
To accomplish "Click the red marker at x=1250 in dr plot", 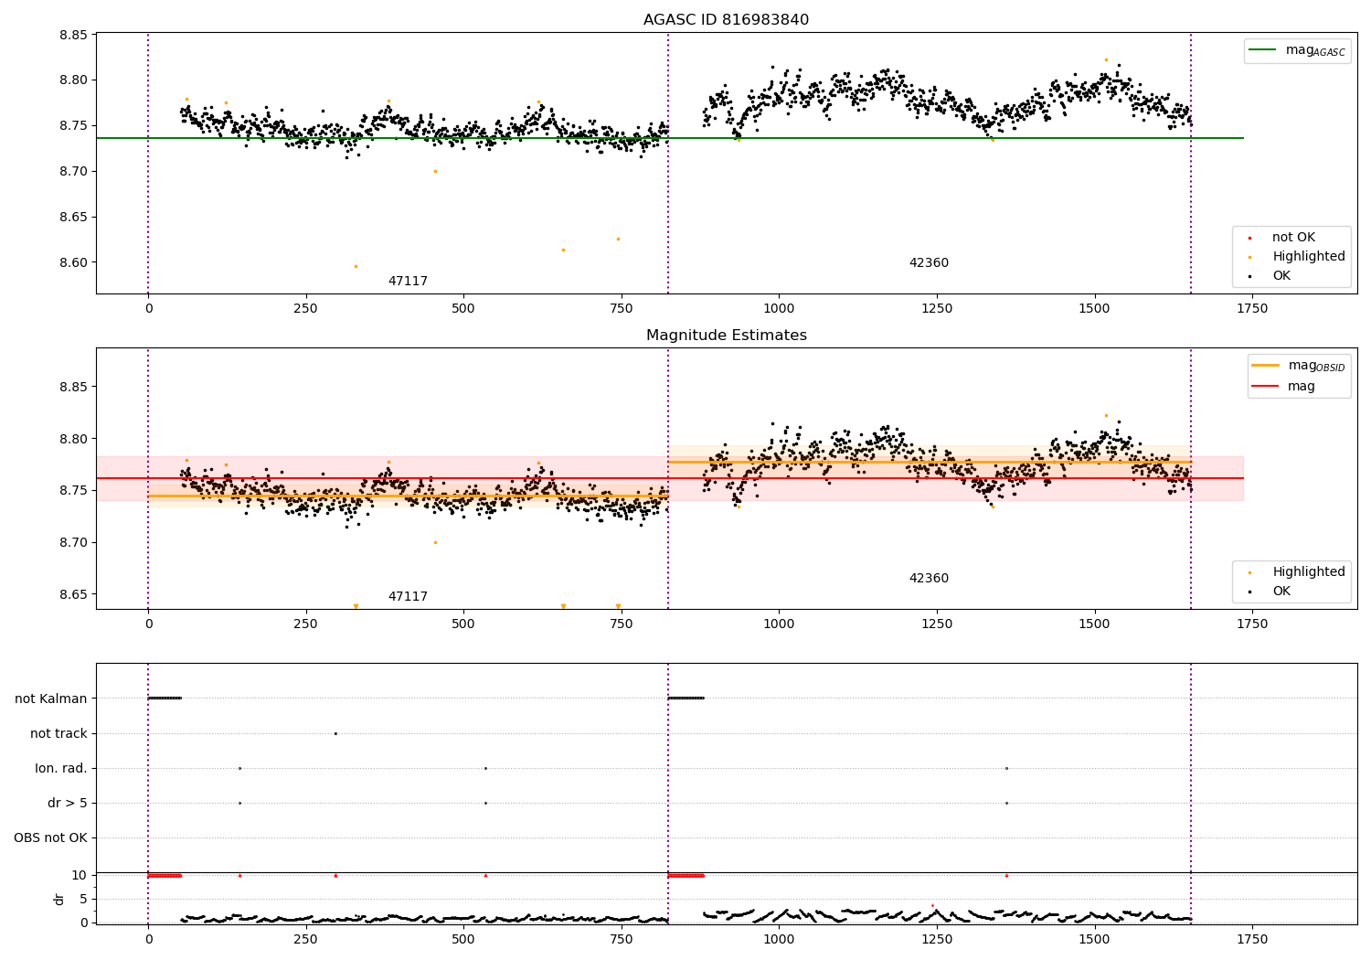I will [932, 905].
